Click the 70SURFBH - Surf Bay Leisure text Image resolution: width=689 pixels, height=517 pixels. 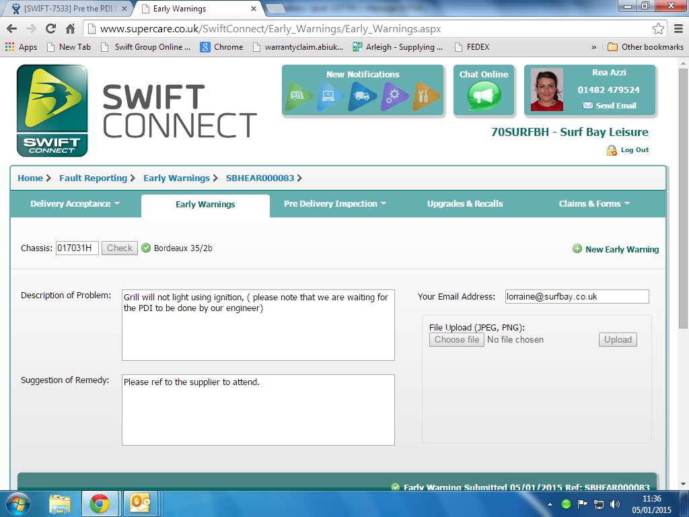(x=569, y=132)
